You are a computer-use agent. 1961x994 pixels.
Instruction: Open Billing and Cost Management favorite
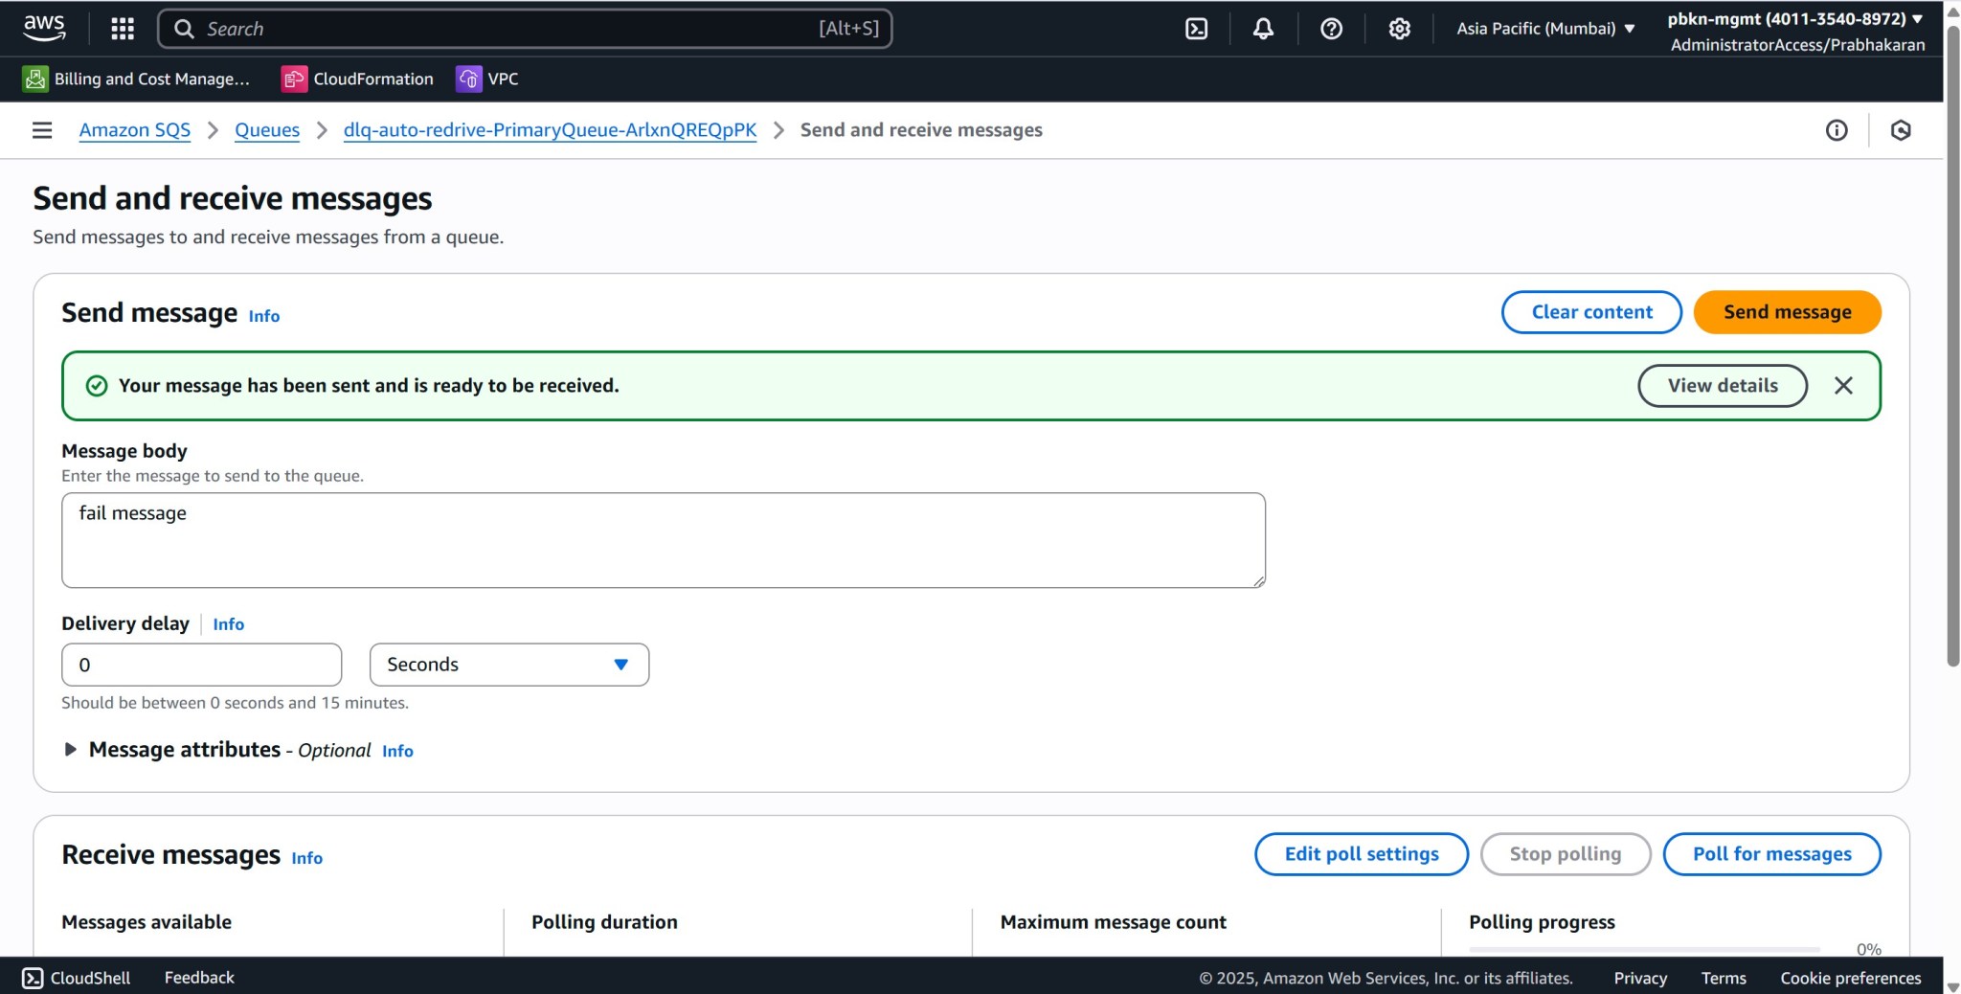pos(137,79)
